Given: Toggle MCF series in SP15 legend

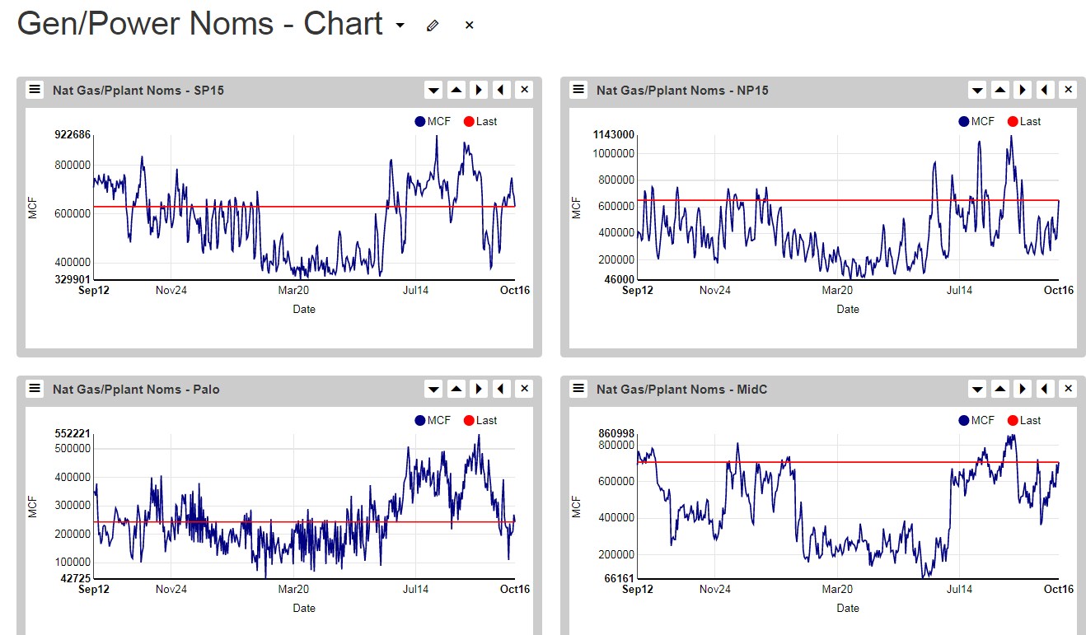Looking at the screenshot, I should [433, 121].
